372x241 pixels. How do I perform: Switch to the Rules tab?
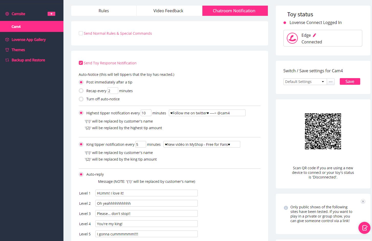click(104, 11)
